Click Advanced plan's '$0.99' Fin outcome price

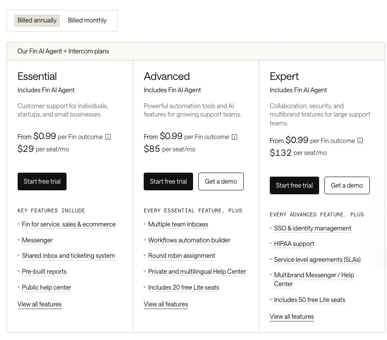(171, 136)
